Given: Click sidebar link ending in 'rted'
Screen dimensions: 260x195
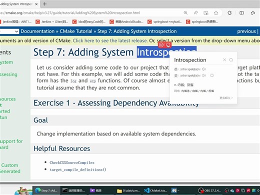Looking at the screenshot, I should 5,111.
